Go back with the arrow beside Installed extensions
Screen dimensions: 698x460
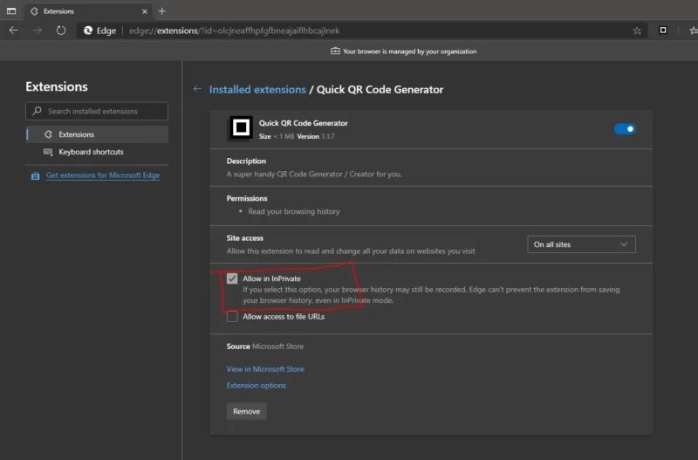(197, 89)
